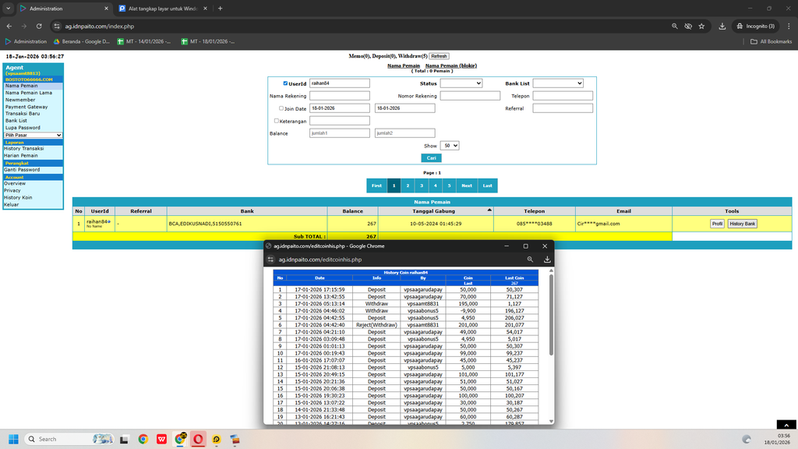Open a new browser tab

(x=221, y=8)
